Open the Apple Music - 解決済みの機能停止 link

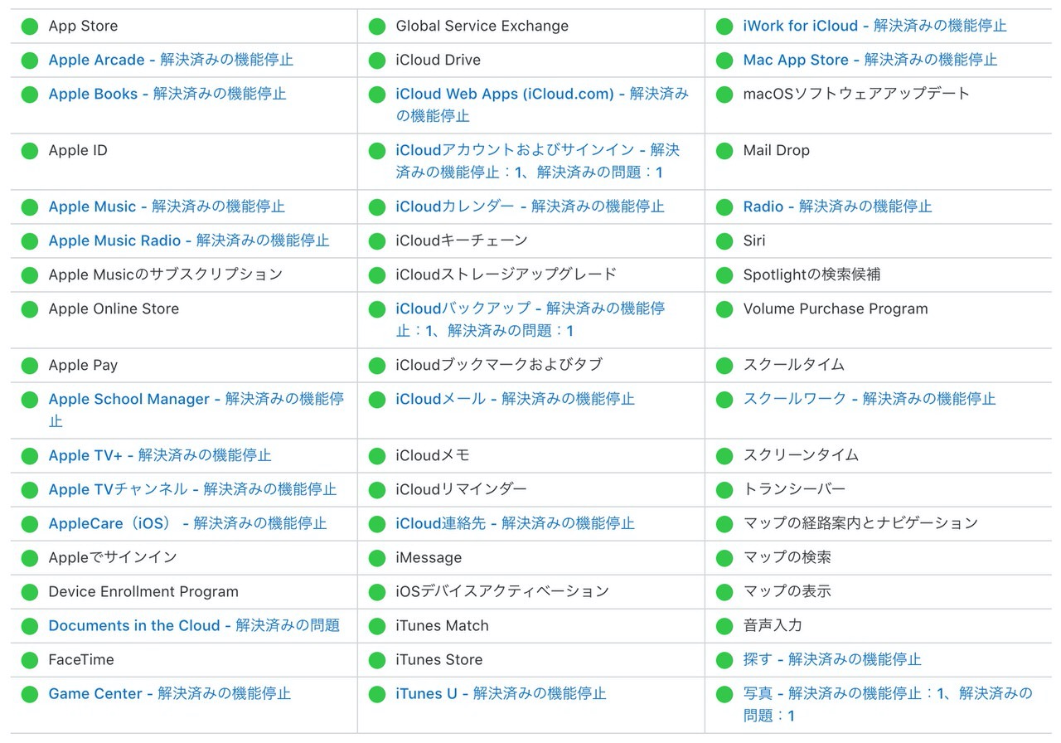click(x=167, y=206)
